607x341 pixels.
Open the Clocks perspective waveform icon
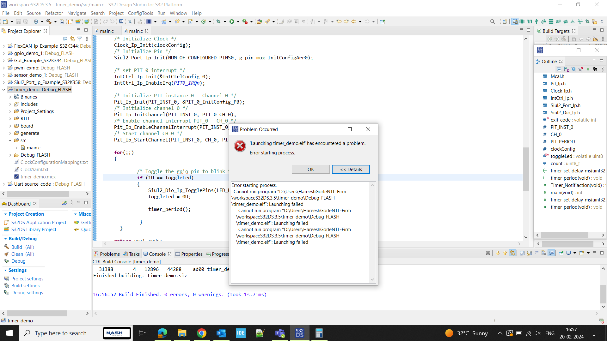pos(529,21)
